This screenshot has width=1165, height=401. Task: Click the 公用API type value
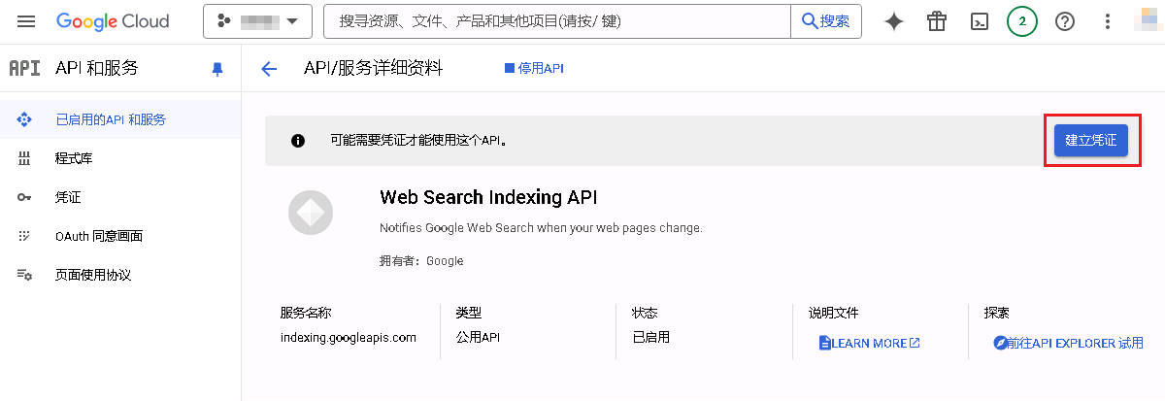click(x=479, y=338)
